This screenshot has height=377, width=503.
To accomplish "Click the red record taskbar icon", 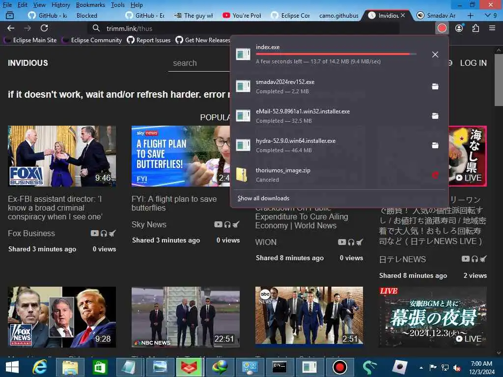I will (339, 367).
